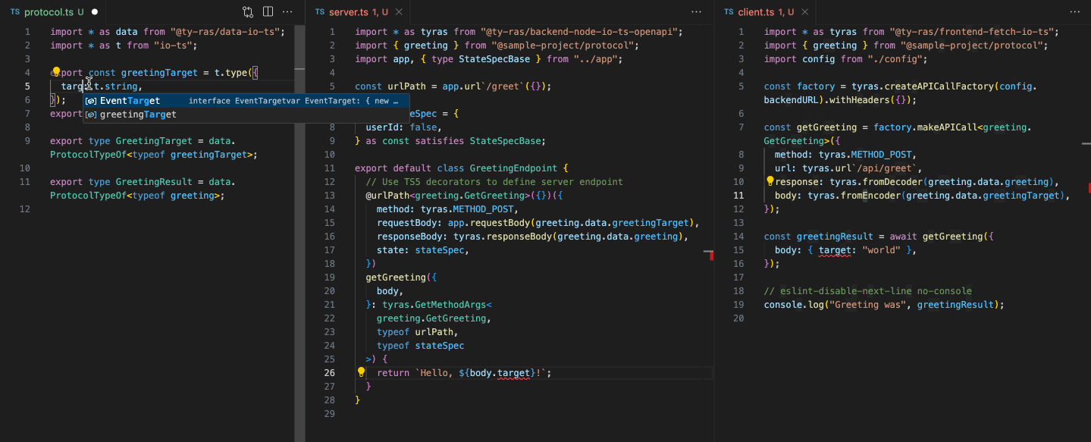Click 'GreetingResult' type name in protocol.ts
This screenshot has width=1091, height=442.
click(x=154, y=182)
